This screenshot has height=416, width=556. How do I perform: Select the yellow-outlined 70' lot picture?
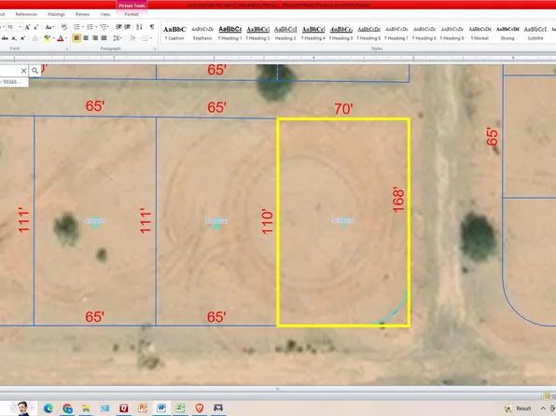[x=343, y=222]
